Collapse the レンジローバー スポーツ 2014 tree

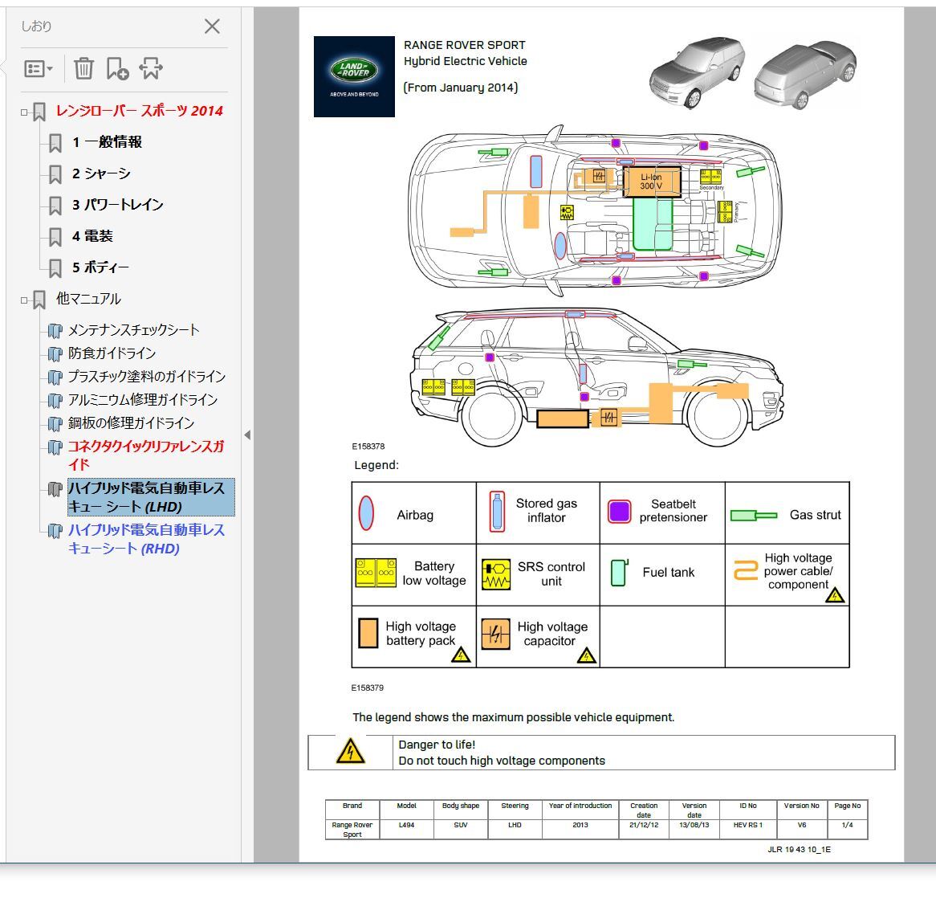[24, 112]
